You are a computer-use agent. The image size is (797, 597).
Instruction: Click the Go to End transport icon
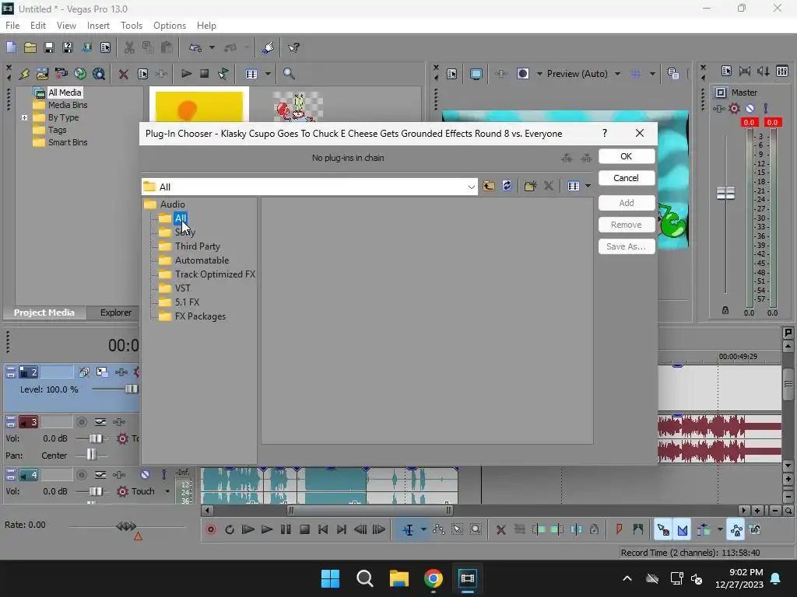pos(342,529)
